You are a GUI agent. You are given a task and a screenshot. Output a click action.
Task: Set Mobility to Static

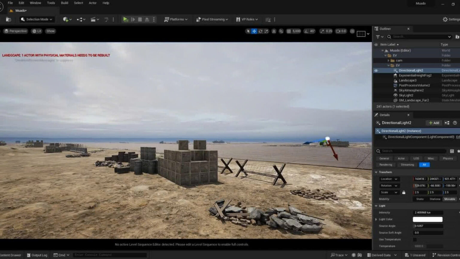coord(420,199)
